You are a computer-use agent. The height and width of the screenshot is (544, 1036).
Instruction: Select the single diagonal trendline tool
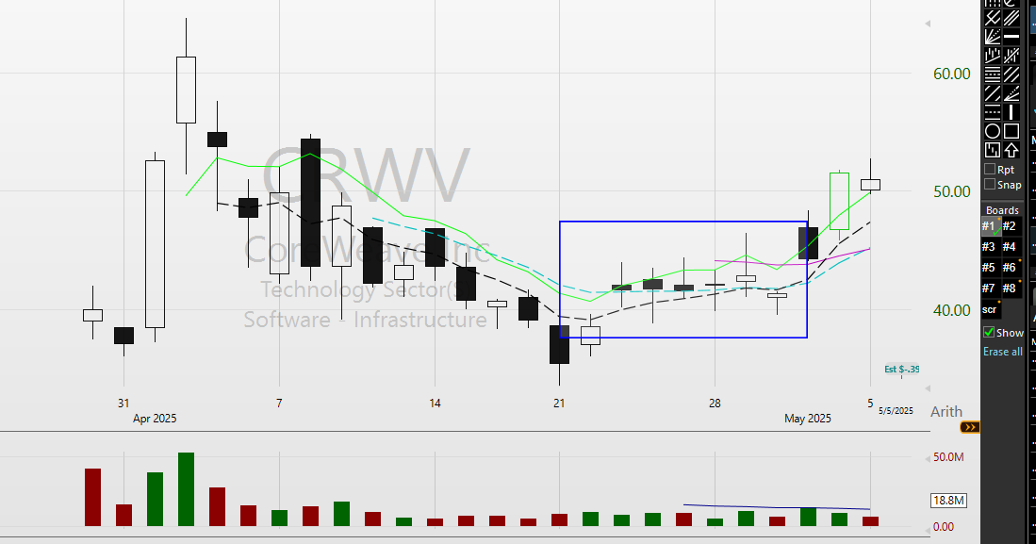click(993, 93)
